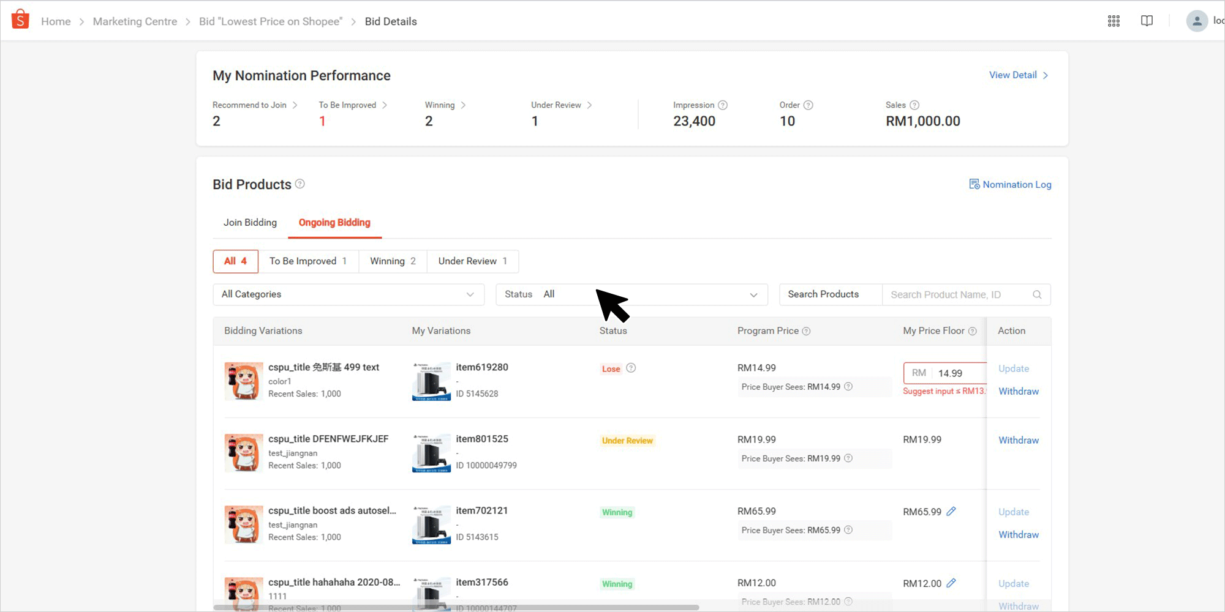This screenshot has height=612, width=1225.
Task: Select the Winning 2 filter chip
Action: [392, 261]
